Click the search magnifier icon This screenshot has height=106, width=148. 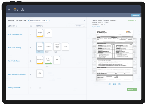83,26
